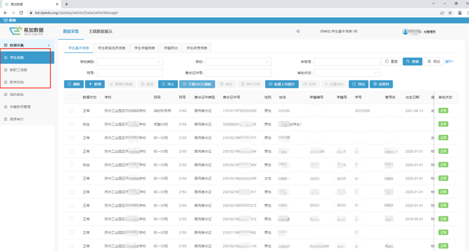This screenshot has height=251, width=469.
Task: Click into the 年级号 input field
Action: click(347, 62)
